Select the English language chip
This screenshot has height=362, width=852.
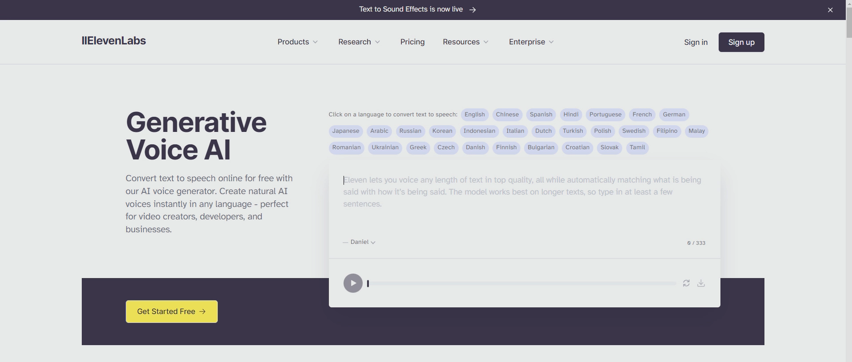474,114
